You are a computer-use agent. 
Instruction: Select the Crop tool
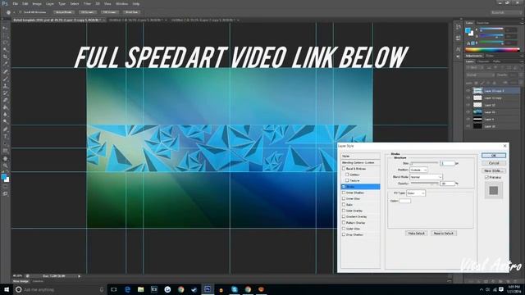[5, 57]
